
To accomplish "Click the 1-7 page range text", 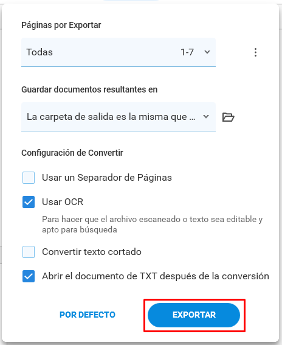I will pyautogui.click(x=187, y=52).
